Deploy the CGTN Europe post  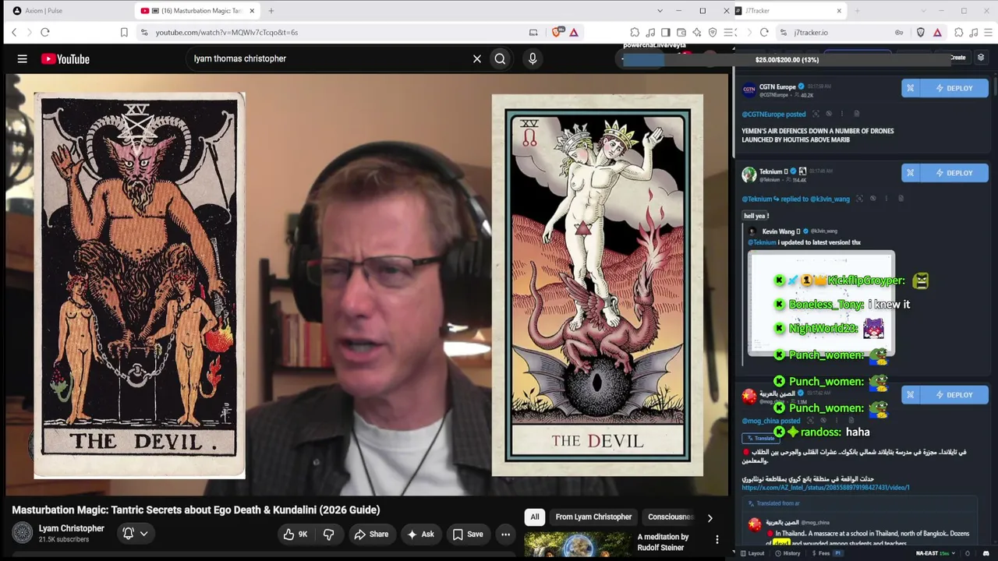click(x=954, y=88)
